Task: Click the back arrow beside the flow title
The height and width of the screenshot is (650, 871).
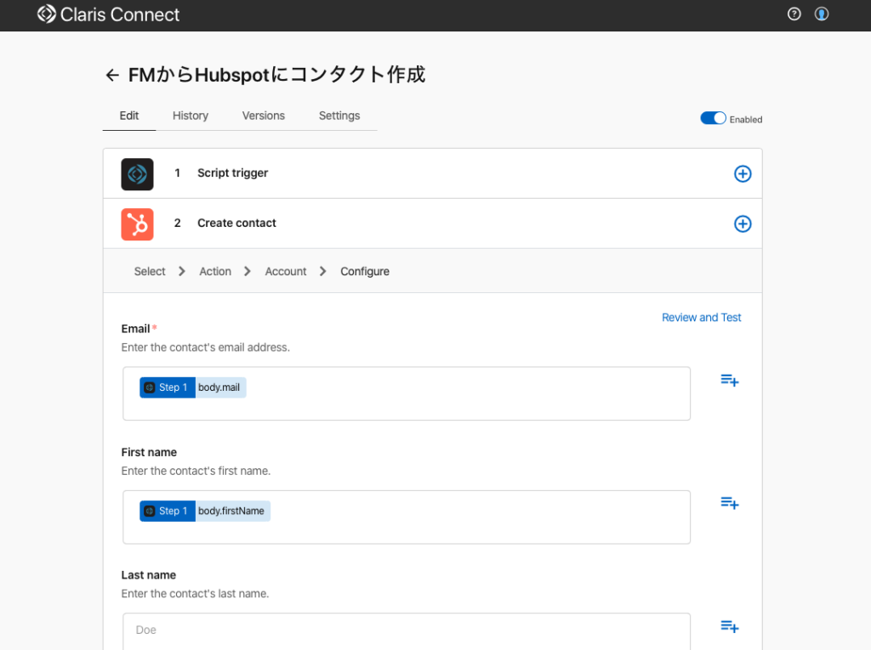Action: point(111,76)
